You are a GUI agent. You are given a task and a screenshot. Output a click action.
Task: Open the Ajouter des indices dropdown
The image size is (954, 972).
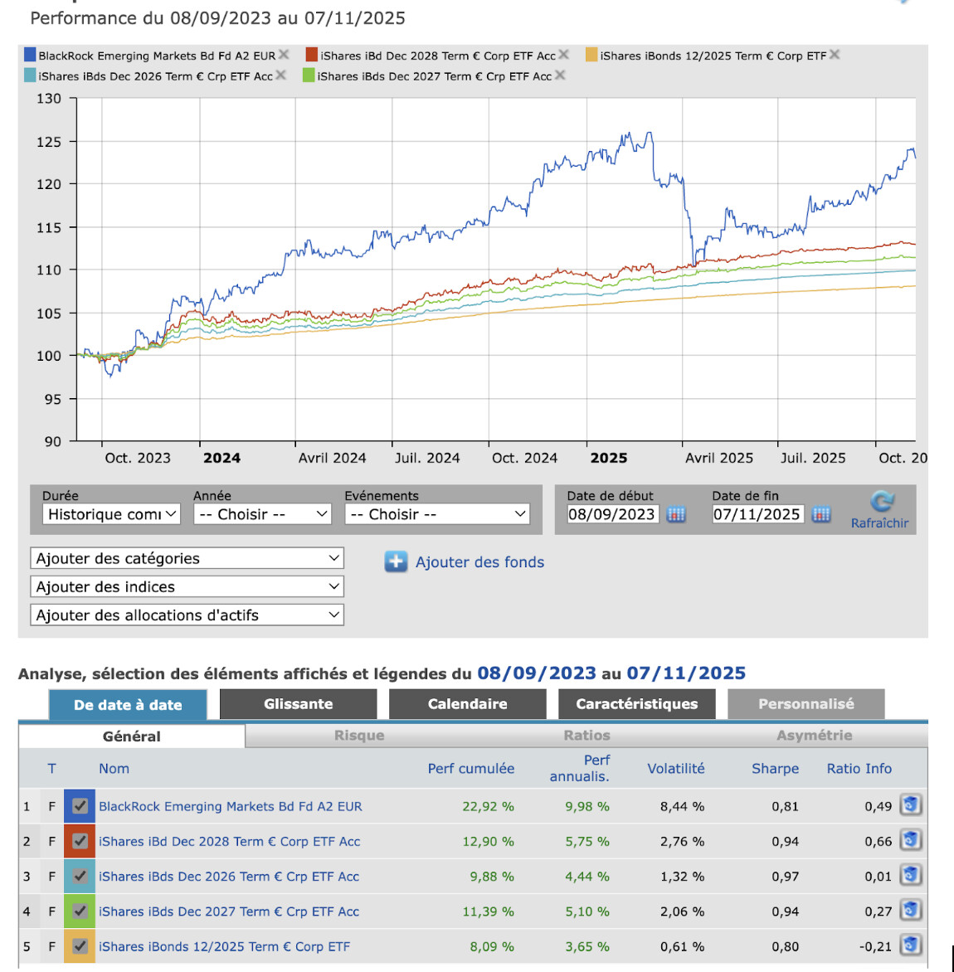tap(187, 586)
